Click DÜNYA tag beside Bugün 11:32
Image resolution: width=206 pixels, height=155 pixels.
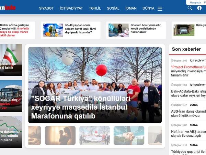194,125
